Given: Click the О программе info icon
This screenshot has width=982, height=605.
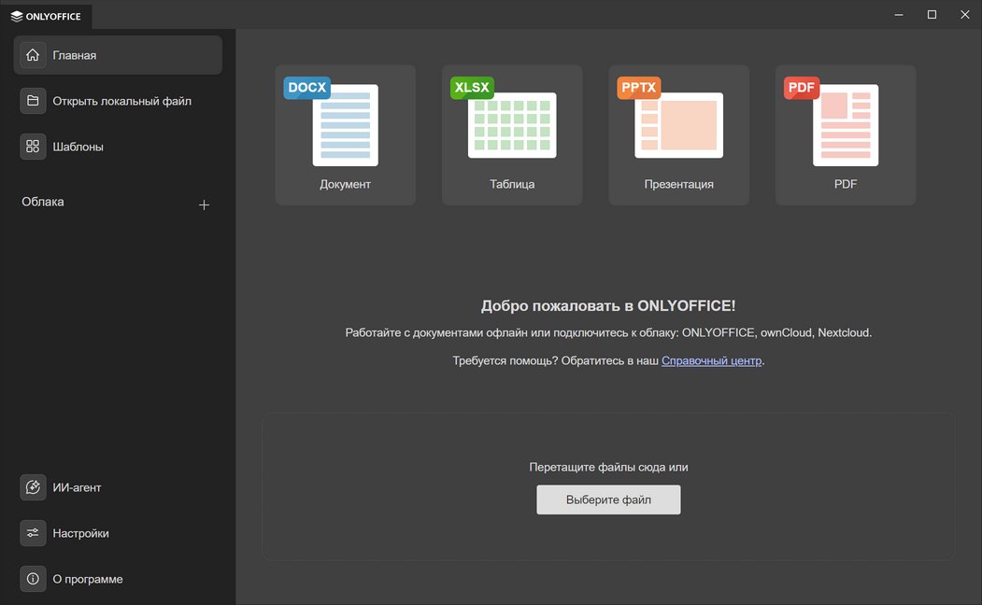Looking at the screenshot, I should [x=33, y=579].
